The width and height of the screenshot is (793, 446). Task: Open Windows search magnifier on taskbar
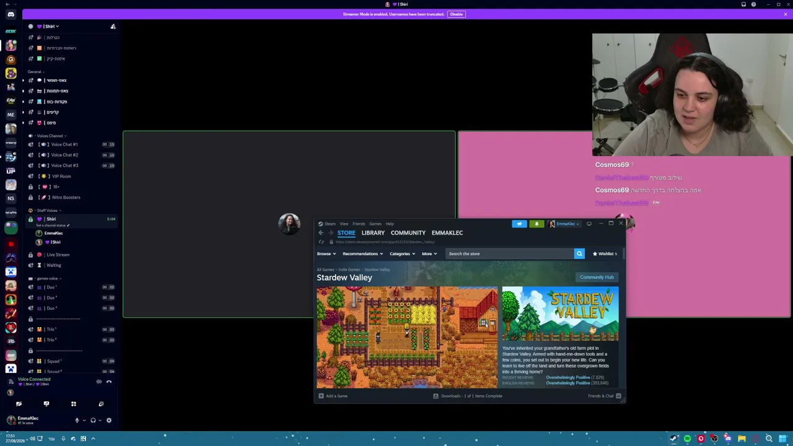(769, 439)
